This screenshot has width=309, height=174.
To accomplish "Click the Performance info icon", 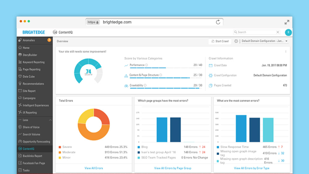I will pos(146,65).
